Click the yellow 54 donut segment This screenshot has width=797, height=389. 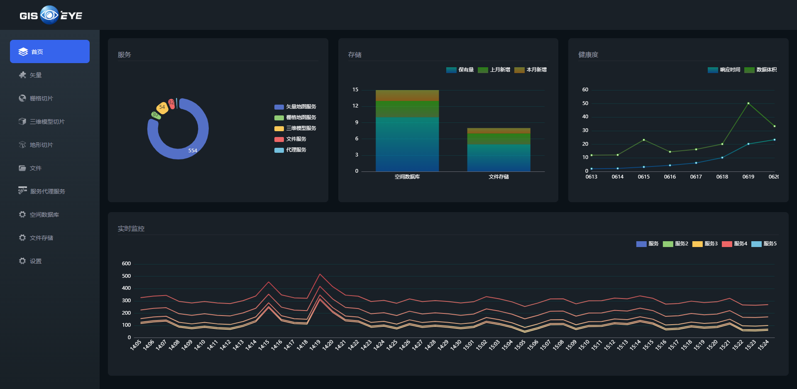162,108
